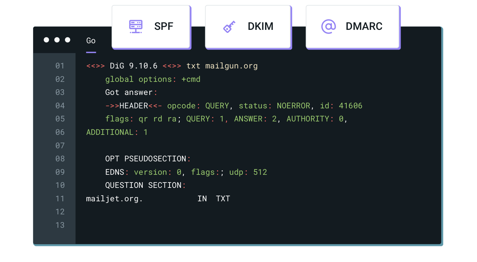Click the 'Got answer:' line

coord(131,92)
